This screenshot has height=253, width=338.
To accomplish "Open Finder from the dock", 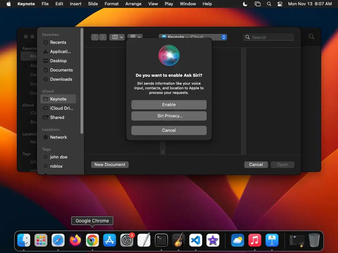I will click(x=24, y=240).
